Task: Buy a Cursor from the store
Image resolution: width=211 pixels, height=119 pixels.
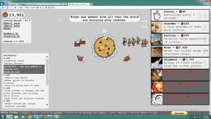Action: 180,15
